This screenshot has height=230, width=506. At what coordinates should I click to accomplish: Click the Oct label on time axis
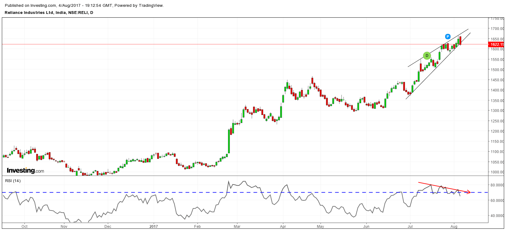coord(24,226)
